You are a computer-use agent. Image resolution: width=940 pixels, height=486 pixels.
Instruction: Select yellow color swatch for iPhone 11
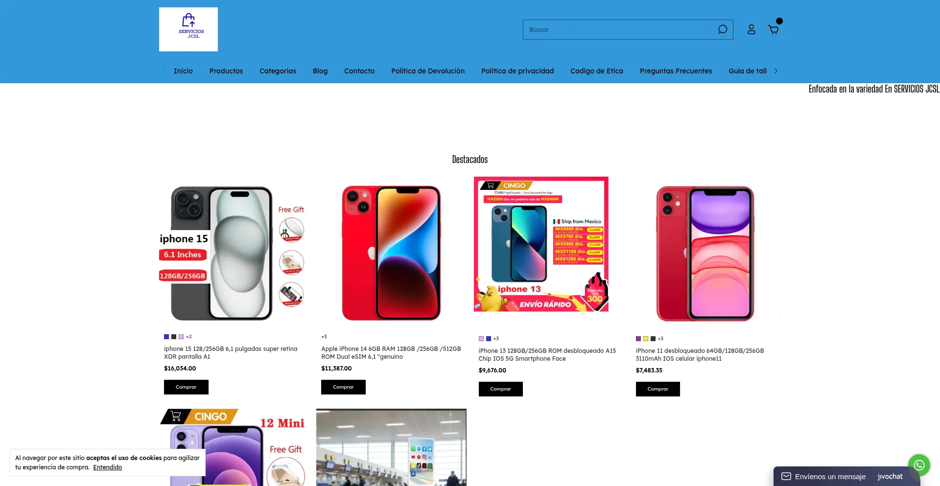point(646,339)
